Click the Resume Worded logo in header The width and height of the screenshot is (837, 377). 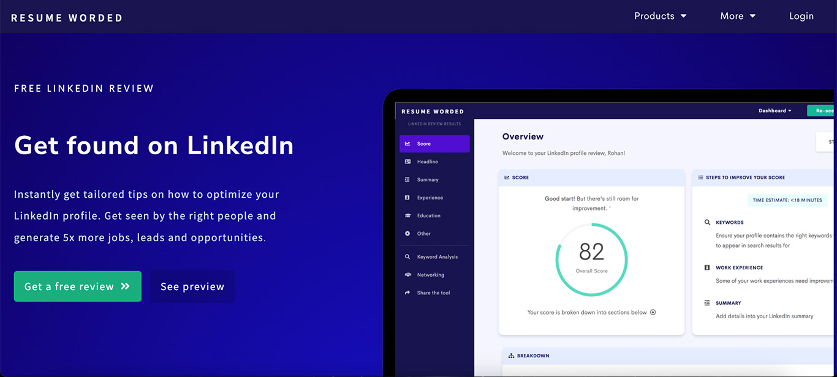click(x=67, y=18)
